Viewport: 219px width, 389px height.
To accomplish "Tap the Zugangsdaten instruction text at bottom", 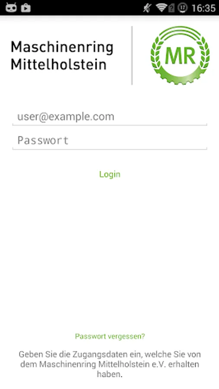I will pyautogui.click(x=110, y=364).
